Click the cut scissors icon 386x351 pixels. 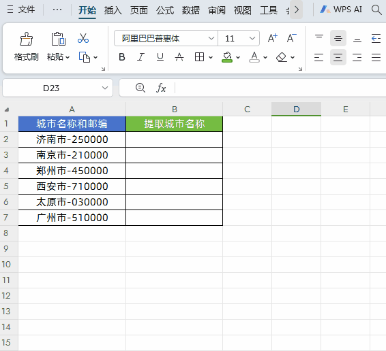click(x=83, y=38)
